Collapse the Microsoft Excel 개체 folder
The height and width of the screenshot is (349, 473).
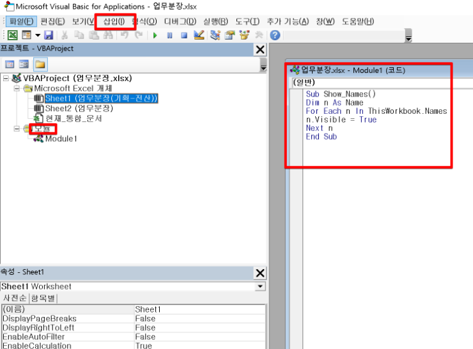tap(17, 88)
